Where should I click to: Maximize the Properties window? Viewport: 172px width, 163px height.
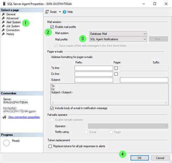pyautogui.click(x=155, y=4)
